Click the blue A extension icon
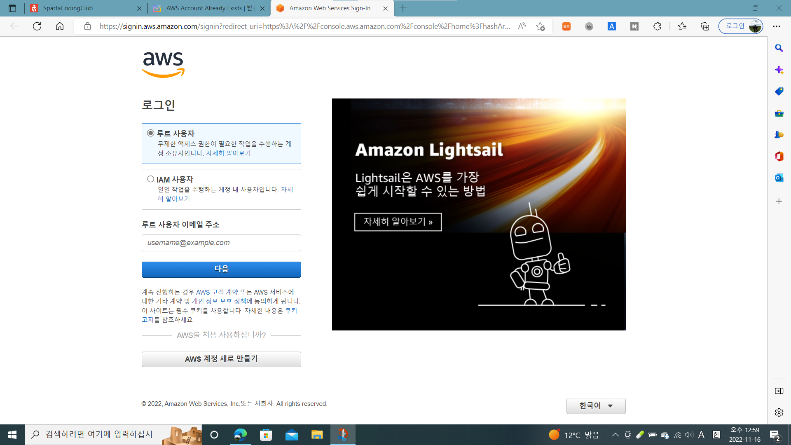This screenshot has height=445, width=791. tap(612, 26)
